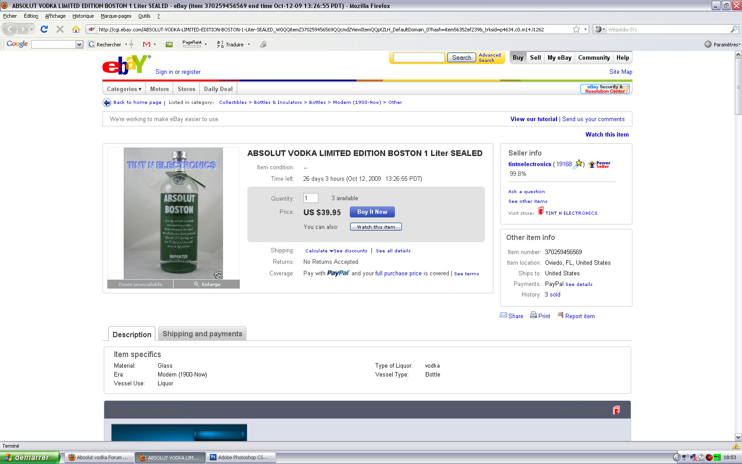The image size is (742, 464).
Task: Click the Absolut Boston bottle photo
Action: click(173, 213)
